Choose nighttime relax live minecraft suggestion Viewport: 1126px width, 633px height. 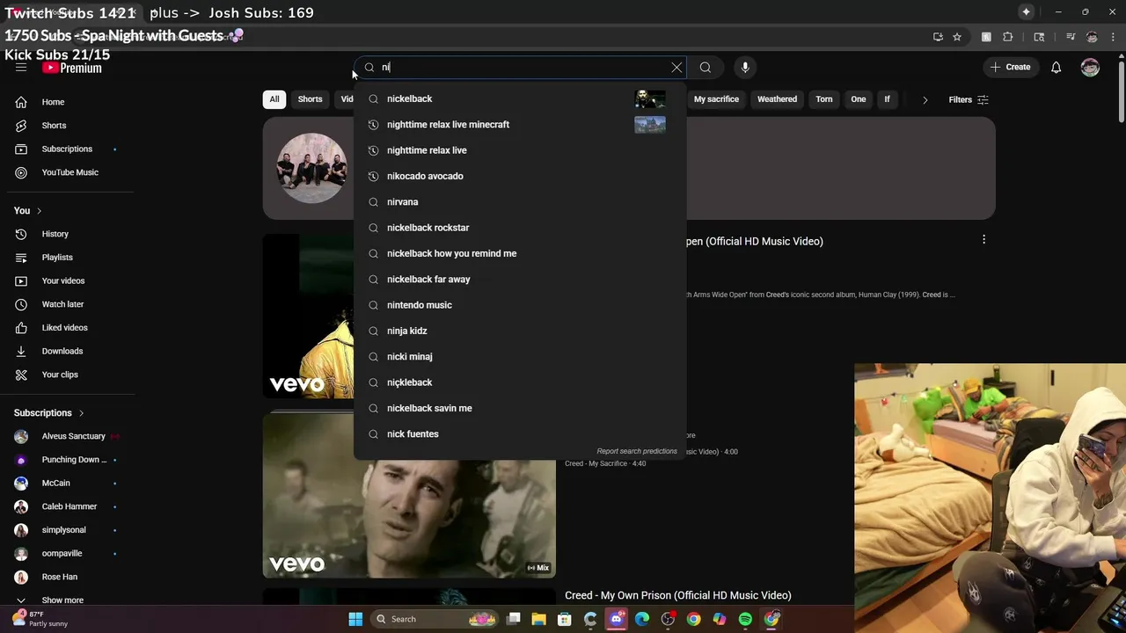520,125
